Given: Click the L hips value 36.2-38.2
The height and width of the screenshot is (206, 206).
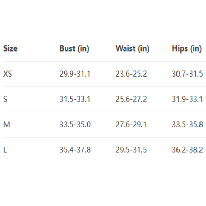Looking at the screenshot, I should [x=187, y=150].
